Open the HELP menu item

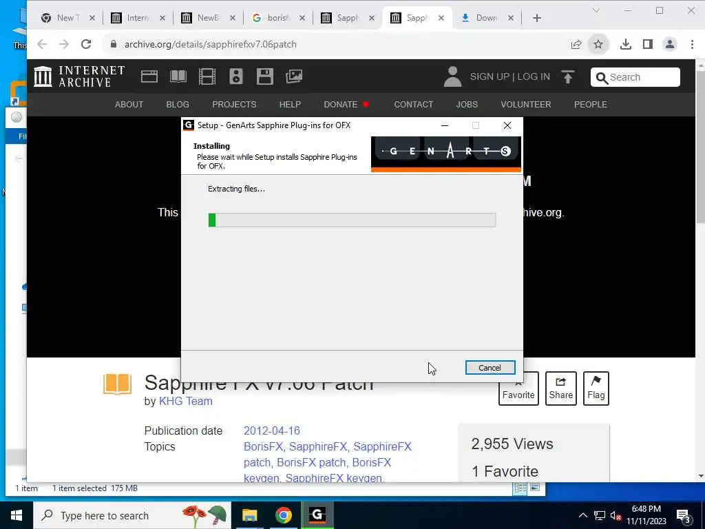[290, 105]
